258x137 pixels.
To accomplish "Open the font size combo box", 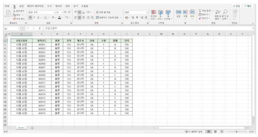I will (x=60, y=12).
